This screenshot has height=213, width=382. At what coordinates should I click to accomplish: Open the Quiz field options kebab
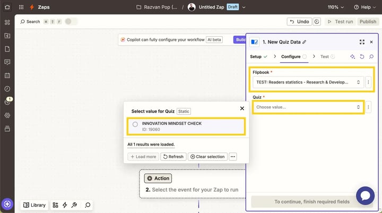368,107
